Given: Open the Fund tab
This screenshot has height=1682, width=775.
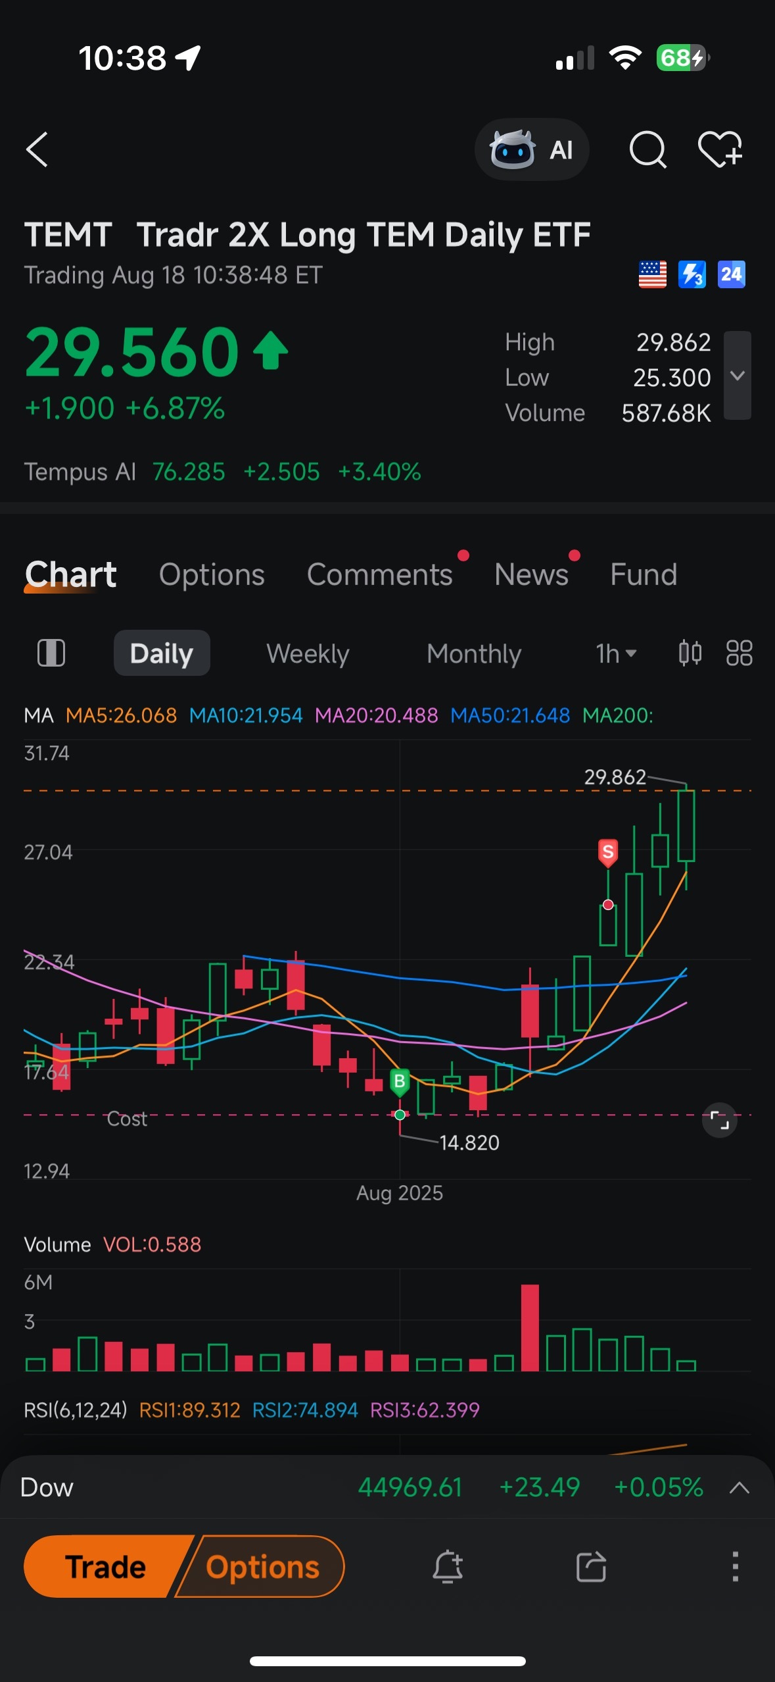Looking at the screenshot, I should (x=644, y=574).
